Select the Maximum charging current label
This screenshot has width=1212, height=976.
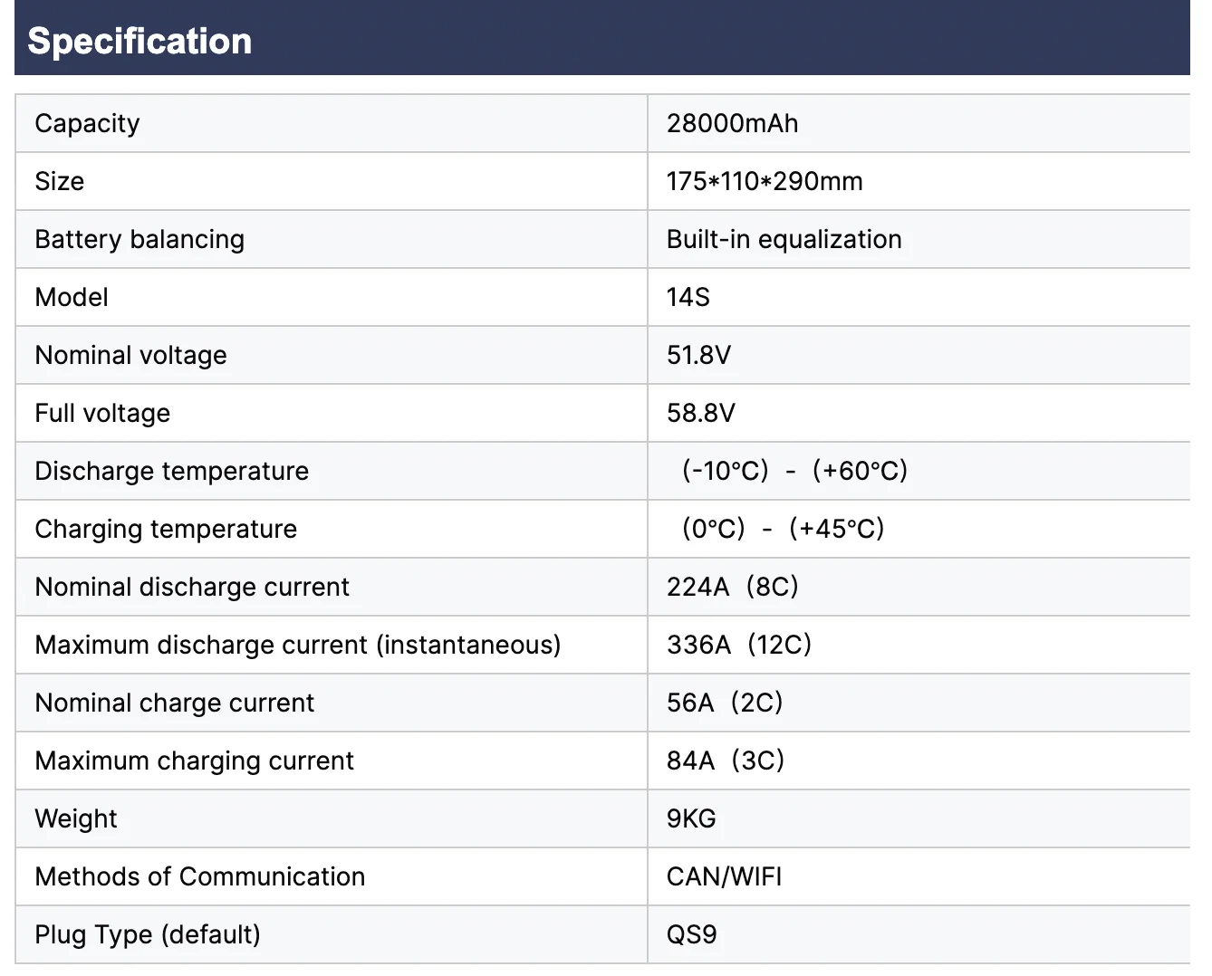click(x=194, y=761)
